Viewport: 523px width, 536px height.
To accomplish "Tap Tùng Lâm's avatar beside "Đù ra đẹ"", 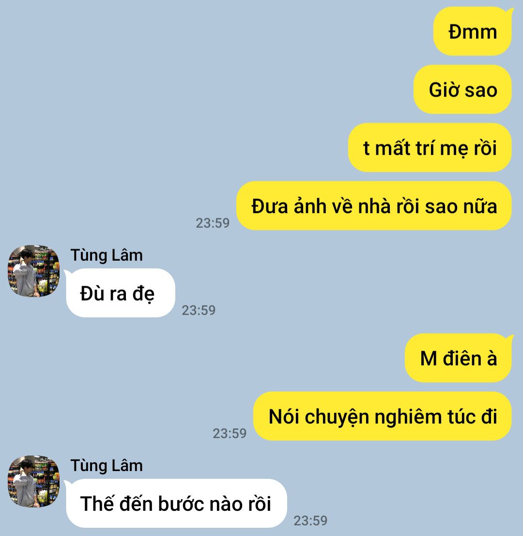I will tap(33, 271).
